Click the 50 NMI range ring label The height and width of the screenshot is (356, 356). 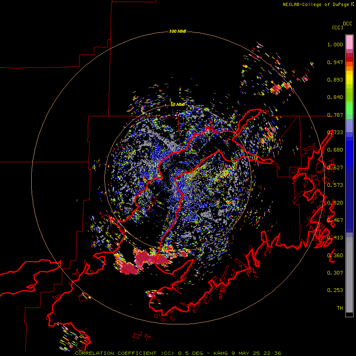178,105
